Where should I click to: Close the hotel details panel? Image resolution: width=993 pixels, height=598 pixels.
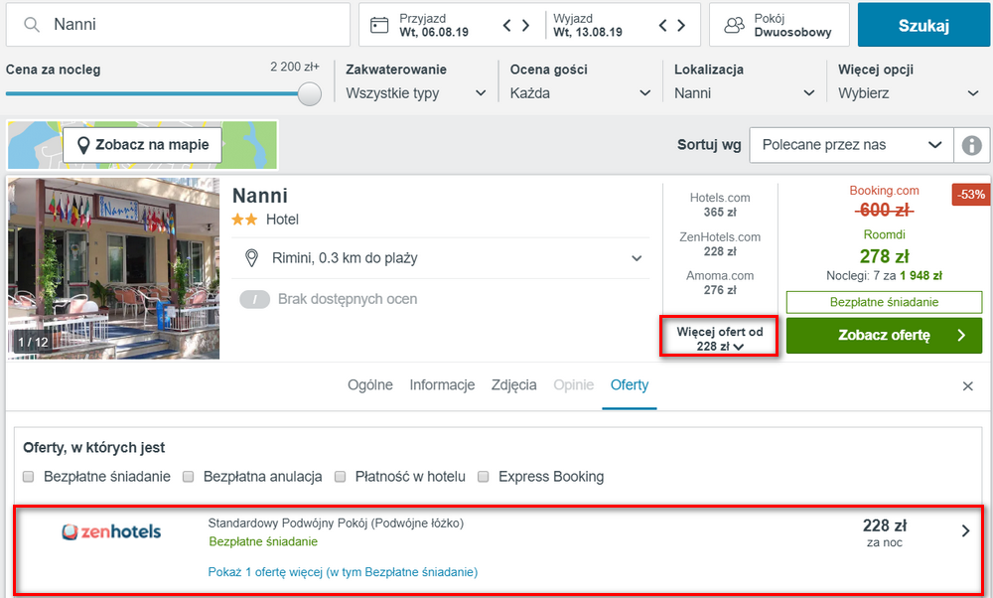967,385
